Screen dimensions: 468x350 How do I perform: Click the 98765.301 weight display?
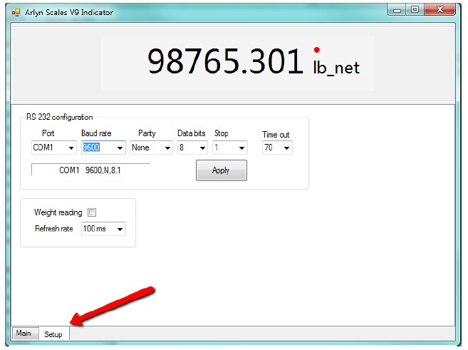click(225, 62)
